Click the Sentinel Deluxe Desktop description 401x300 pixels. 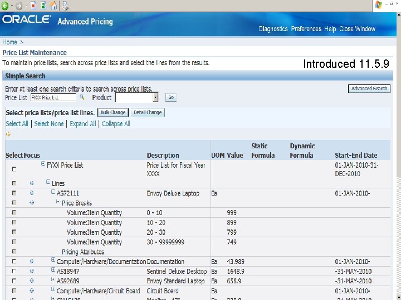[x=177, y=272]
